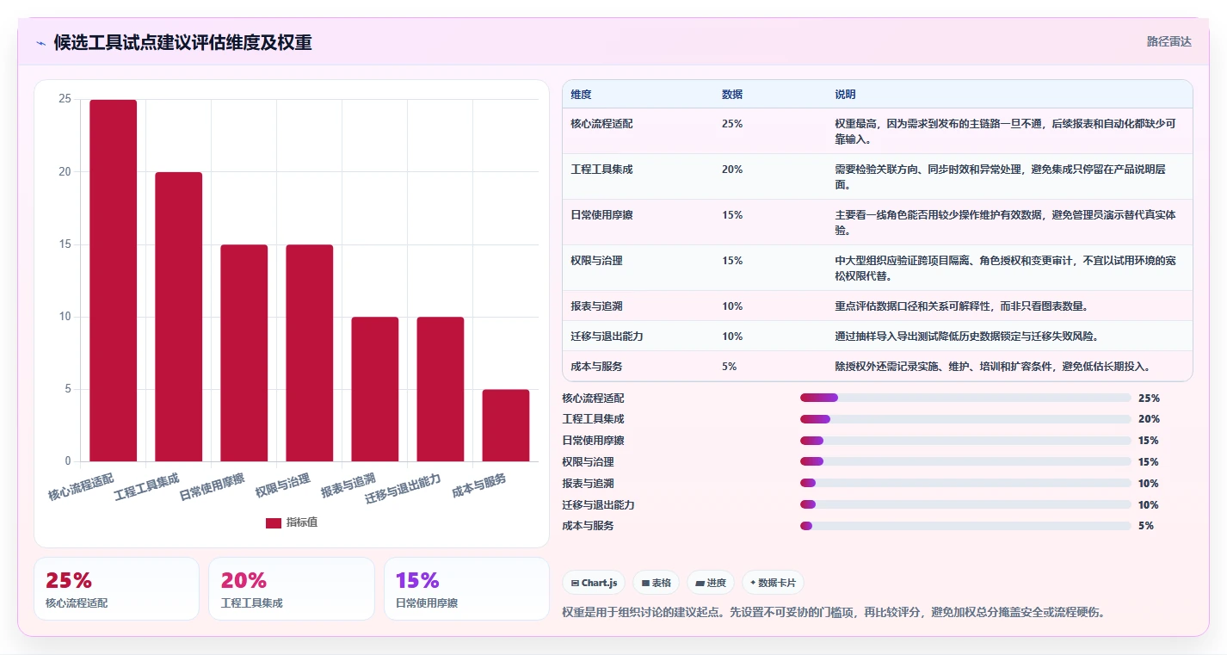
Task: Click the 成本与服务 bar in the chart
Action: coord(506,425)
